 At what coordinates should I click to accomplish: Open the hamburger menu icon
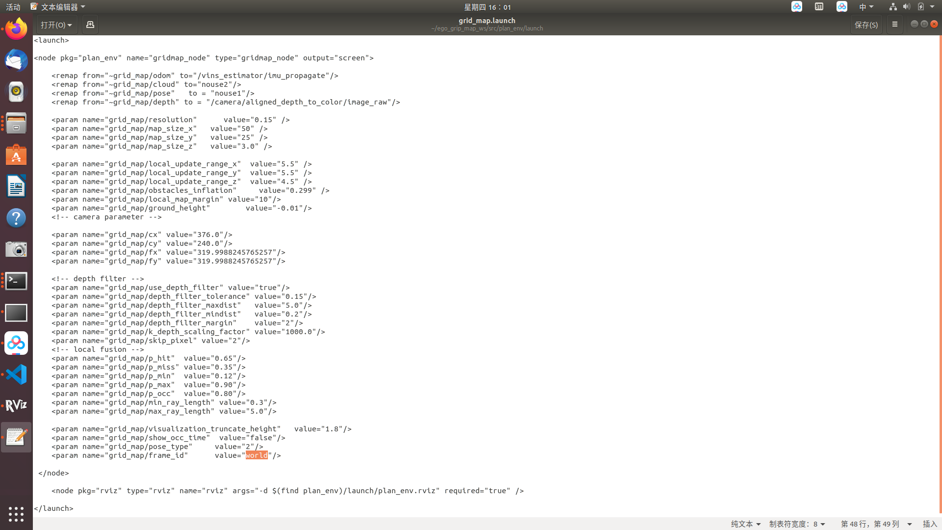[895, 25]
